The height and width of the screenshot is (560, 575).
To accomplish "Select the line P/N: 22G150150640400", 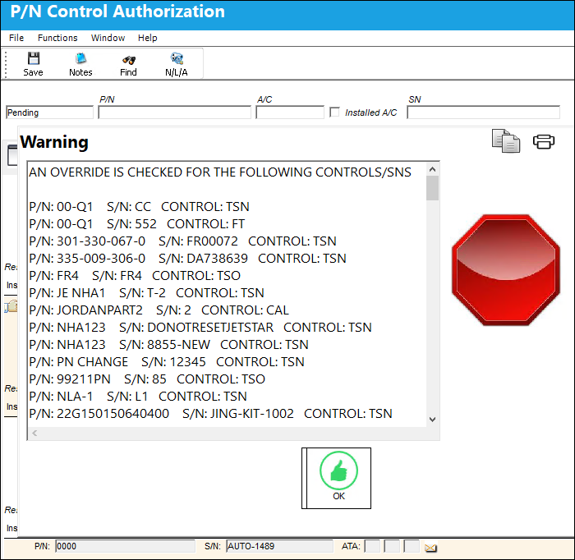I will (210, 413).
